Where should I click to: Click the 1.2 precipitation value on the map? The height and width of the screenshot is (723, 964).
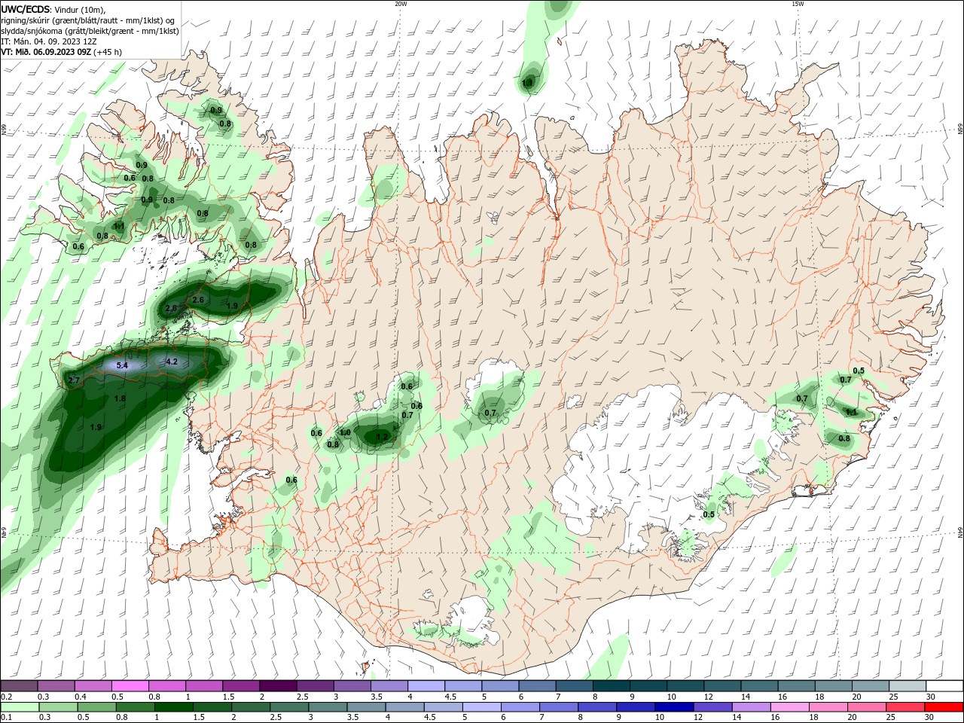click(382, 437)
